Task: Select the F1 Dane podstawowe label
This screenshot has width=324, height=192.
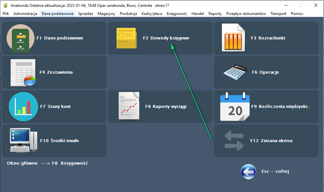Action: tap(60, 38)
